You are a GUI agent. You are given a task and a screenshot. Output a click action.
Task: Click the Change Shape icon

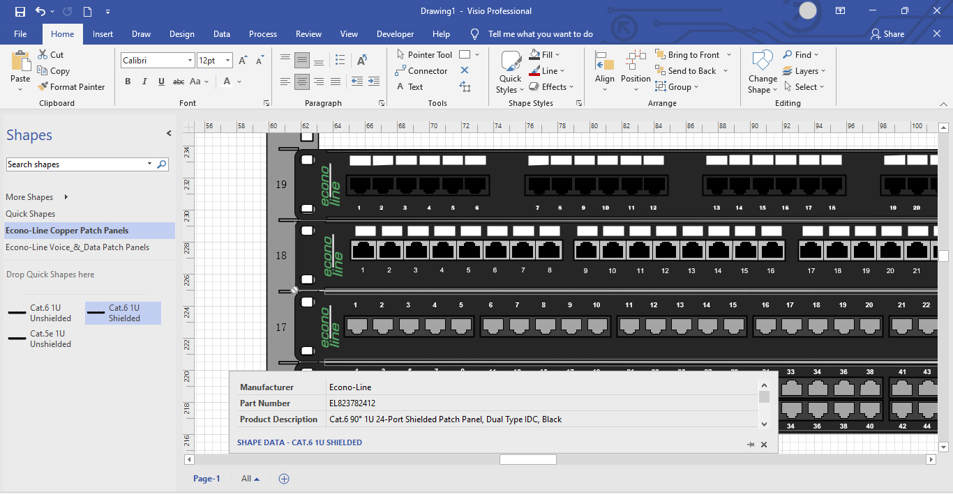click(x=762, y=73)
